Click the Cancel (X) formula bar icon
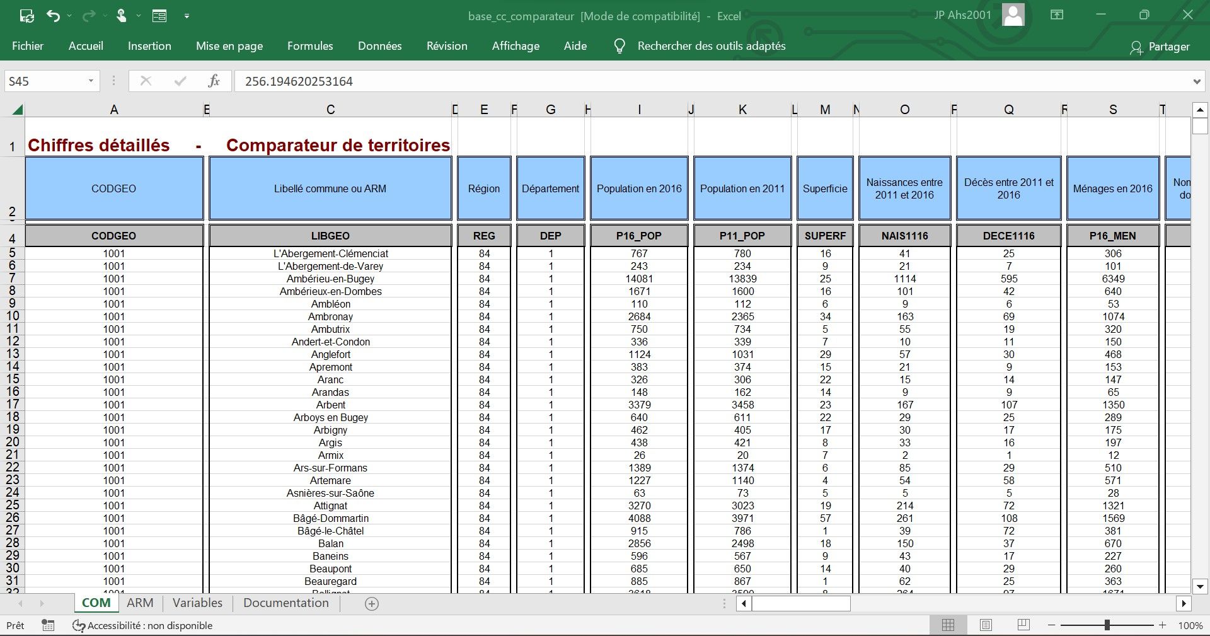The image size is (1210, 636). coord(146,81)
